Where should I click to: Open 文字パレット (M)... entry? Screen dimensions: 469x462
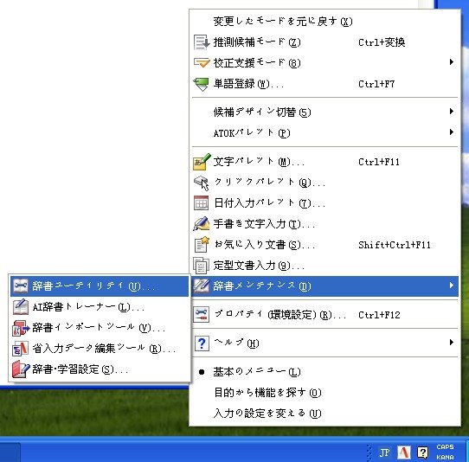[324, 162]
